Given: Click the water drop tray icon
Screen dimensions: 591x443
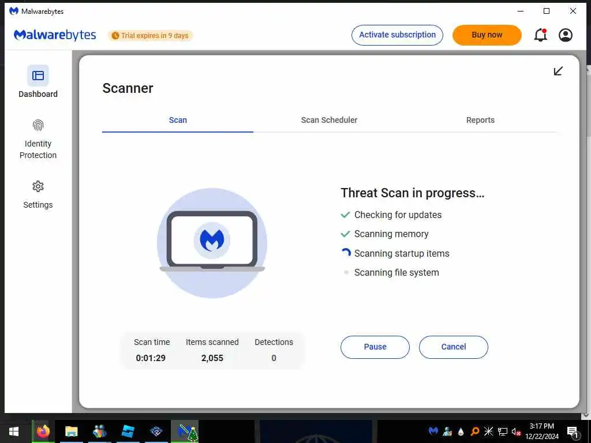Looking at the screenshot, I should (x=461, y=431).
